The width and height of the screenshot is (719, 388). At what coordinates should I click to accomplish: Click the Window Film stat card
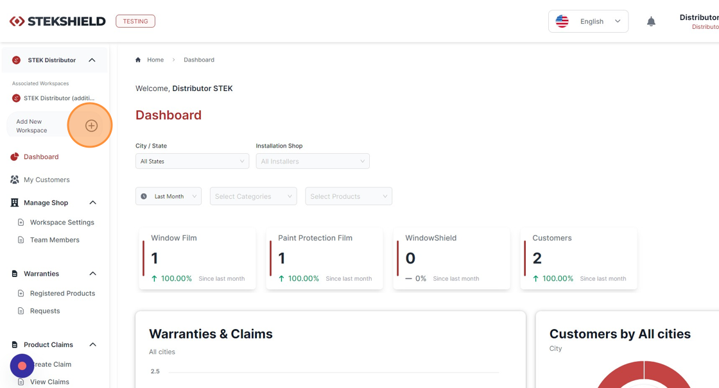click(197, 258)
